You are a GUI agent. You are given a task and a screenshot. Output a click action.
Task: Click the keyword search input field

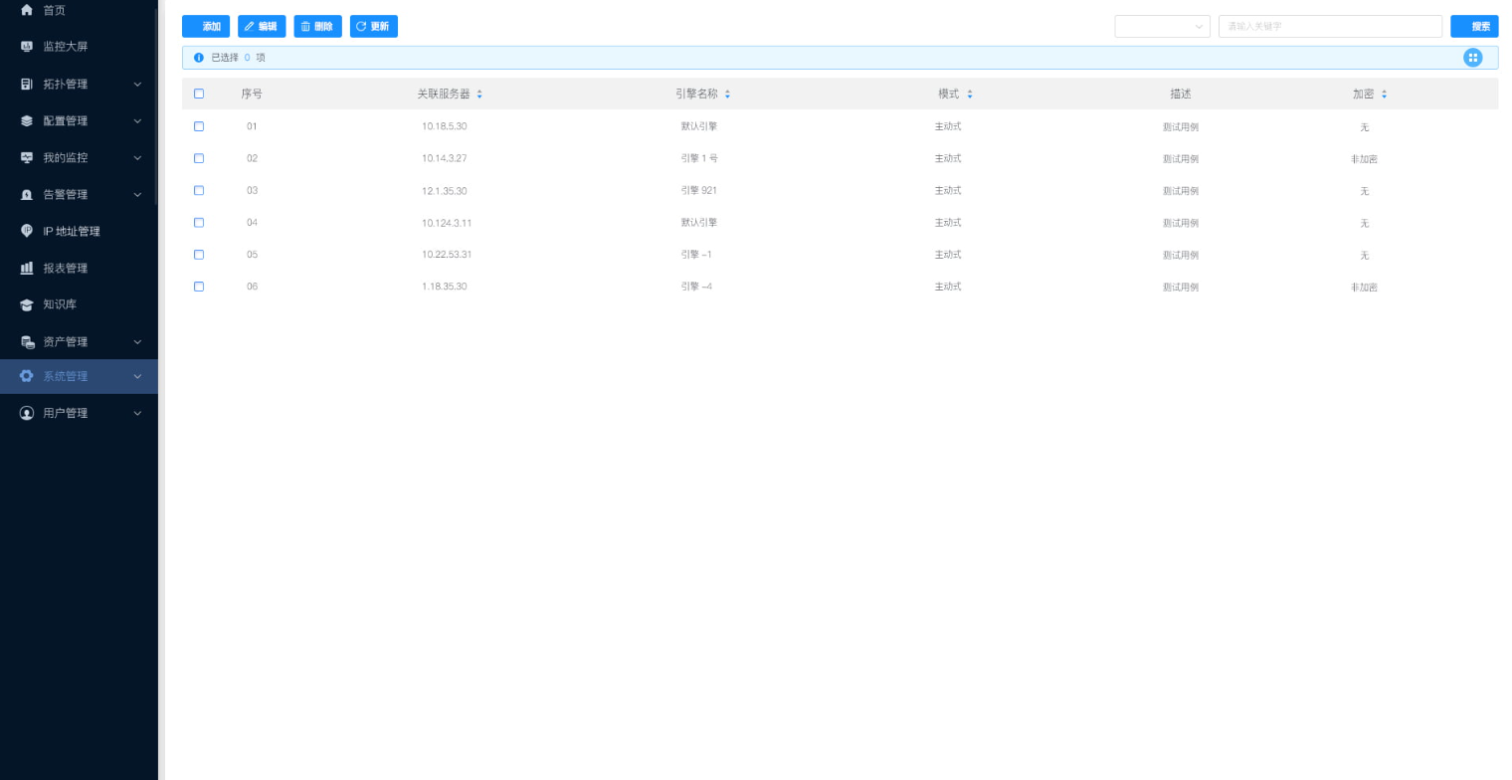pos(1329,27)
